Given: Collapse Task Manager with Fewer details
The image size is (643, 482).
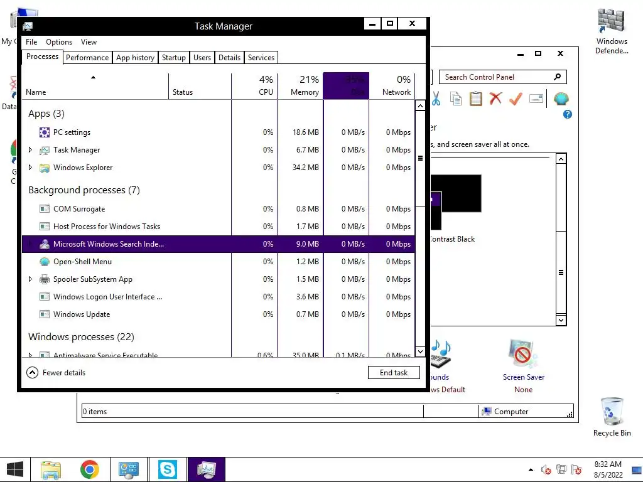Looking at the screenshot, I should (56, 373).
